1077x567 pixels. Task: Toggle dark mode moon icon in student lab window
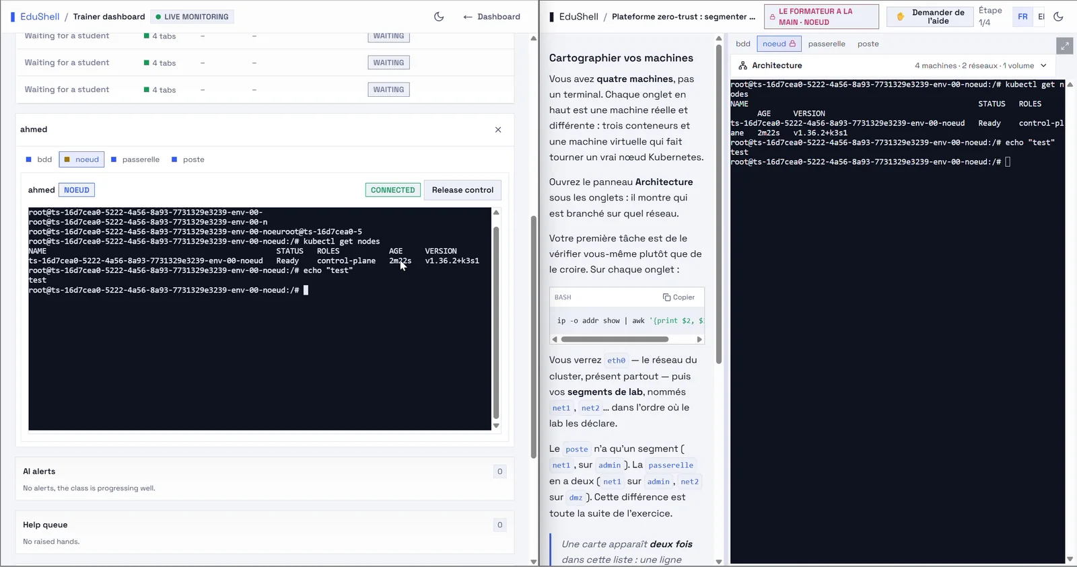pyautogui.click(x=1058, y=17)
